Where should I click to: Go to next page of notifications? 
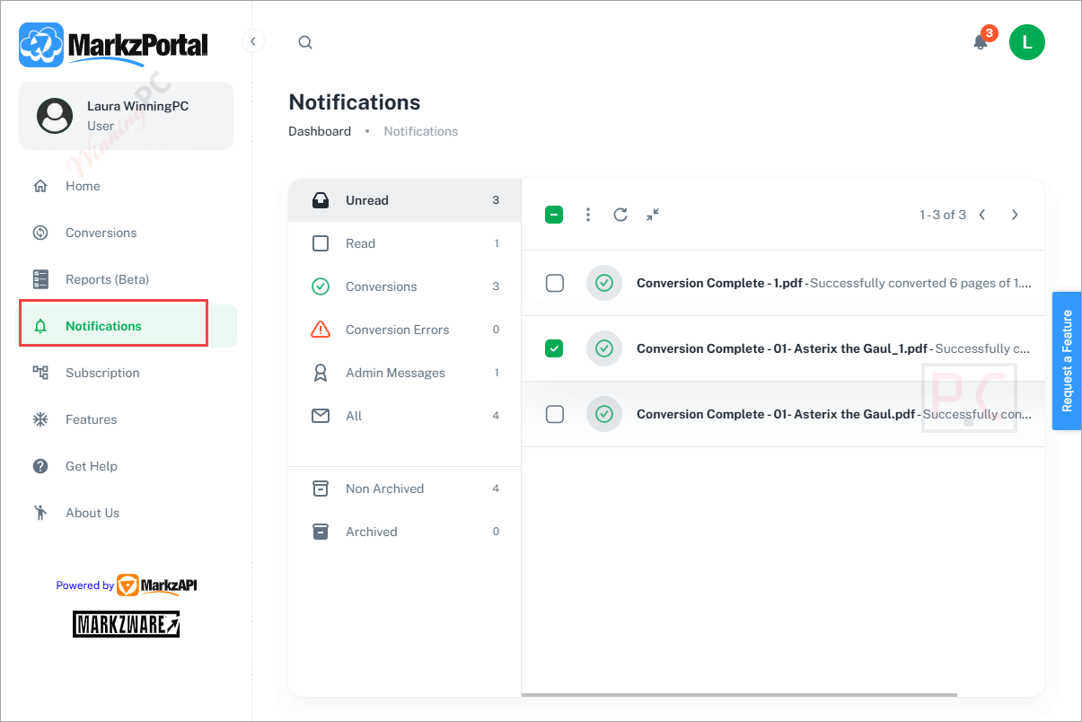1015,215
